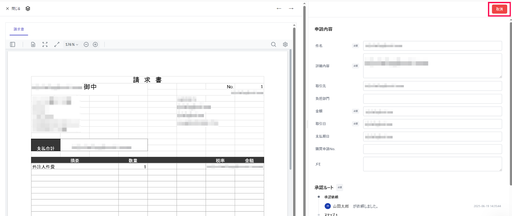The height and width of the screenshot is (216, 512).
Task: Go to previous item with left arrow
Action: point(279,8)
